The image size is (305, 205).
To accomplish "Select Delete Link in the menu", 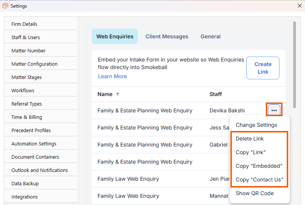I will [250, 139].
